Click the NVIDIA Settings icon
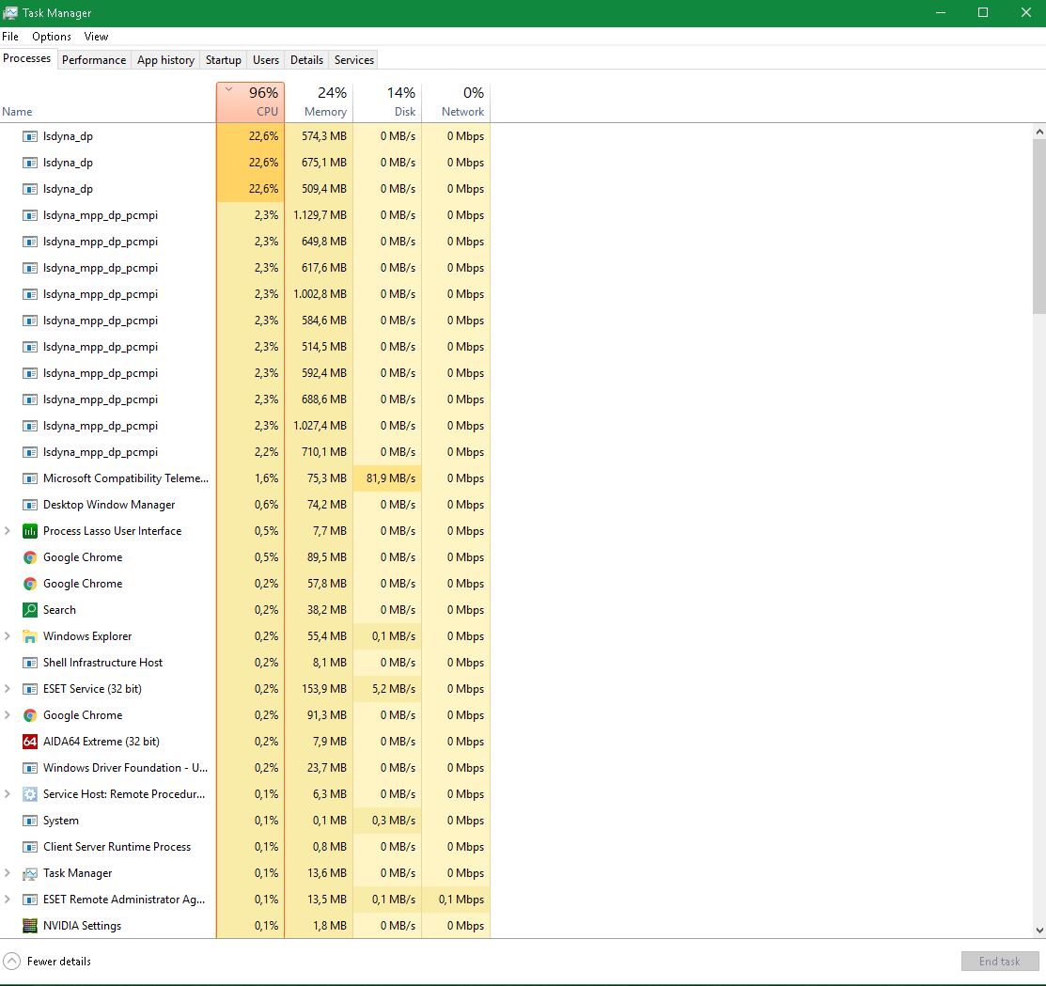This screenshot has width=1046, height=986. [30, 926]
